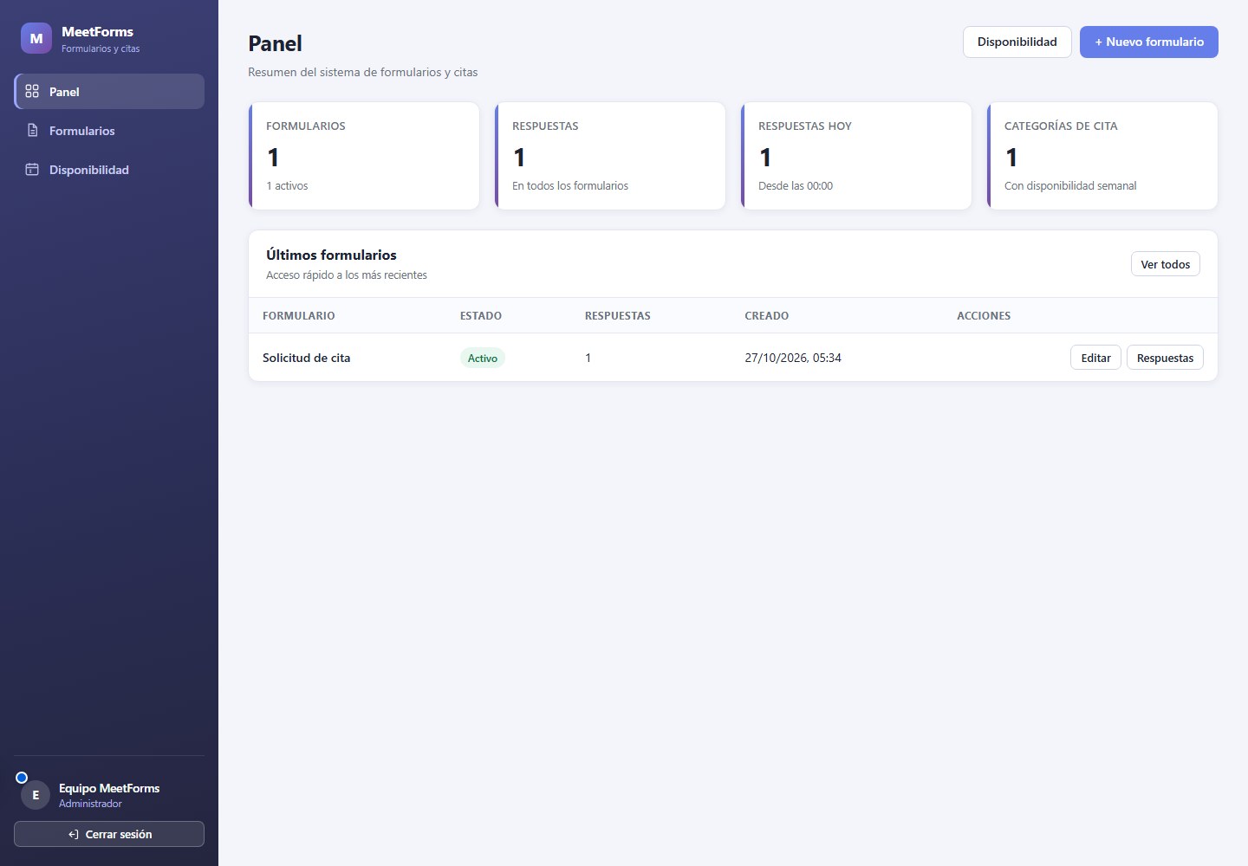Screen dimensions: 1248x866
Task: Click the Disponibilidad calendar icon in sidebar
Action: pyautogui.click(x=32, y=169)
